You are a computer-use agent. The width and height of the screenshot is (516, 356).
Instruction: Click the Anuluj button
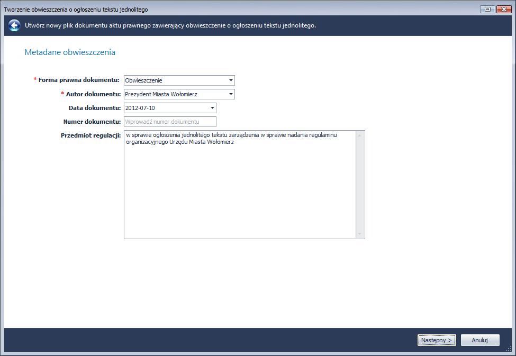(480, 340)
